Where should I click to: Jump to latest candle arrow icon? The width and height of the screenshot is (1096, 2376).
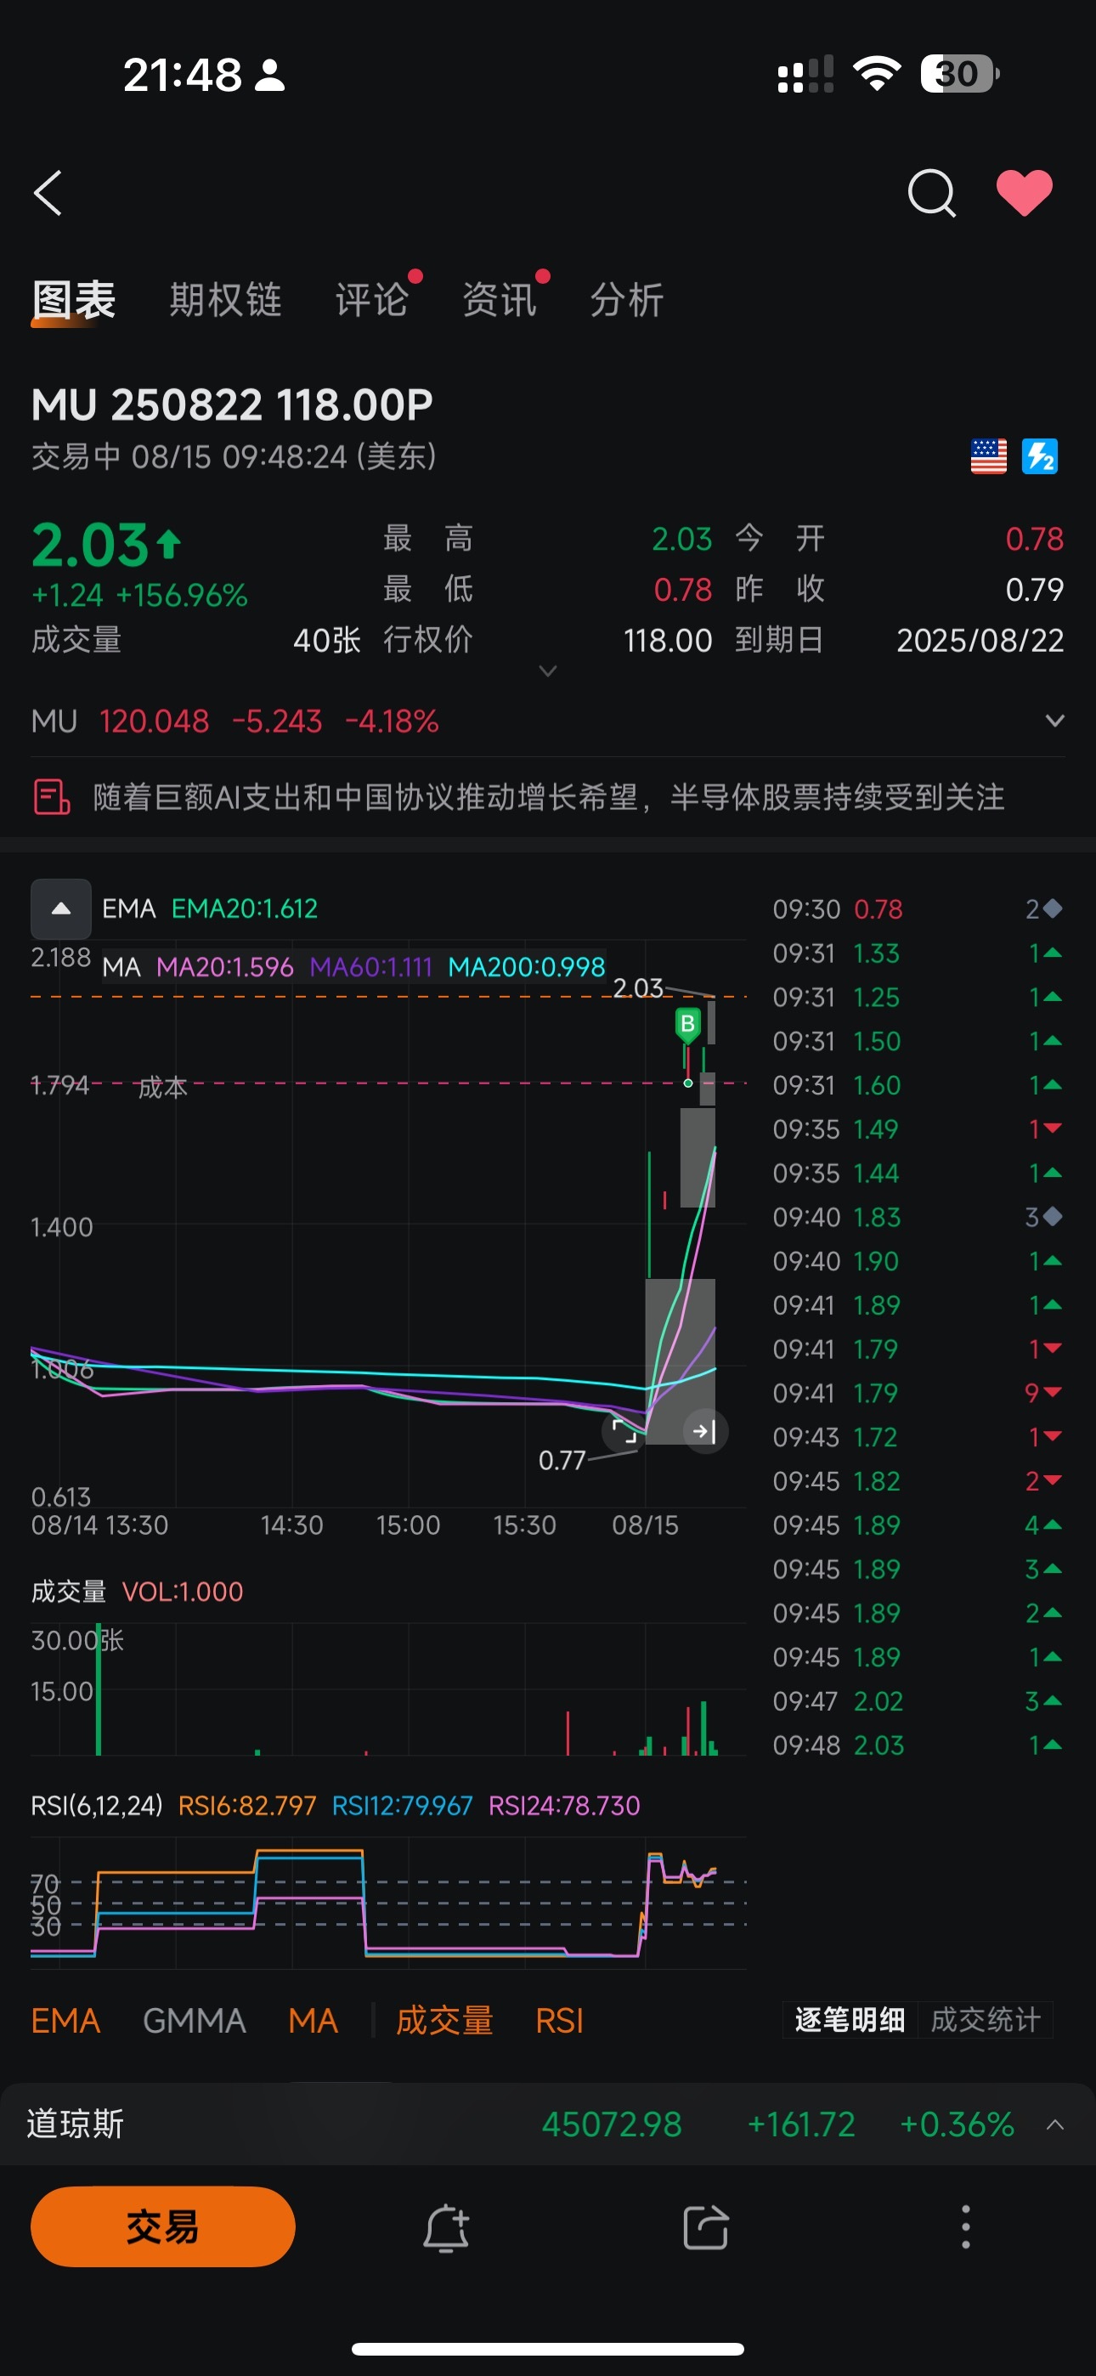pos(705,1430)
